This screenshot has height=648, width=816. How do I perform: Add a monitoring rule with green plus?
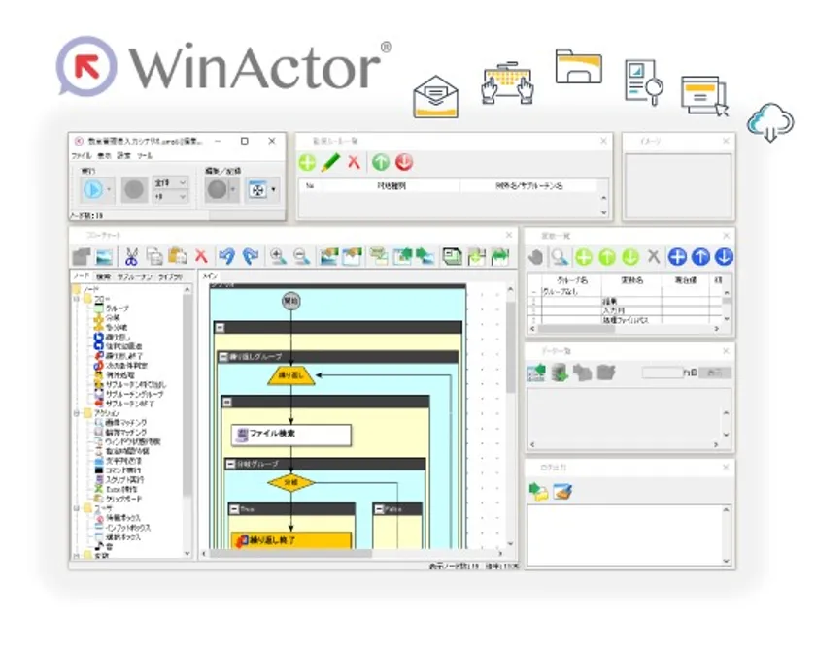click(307, 163)
